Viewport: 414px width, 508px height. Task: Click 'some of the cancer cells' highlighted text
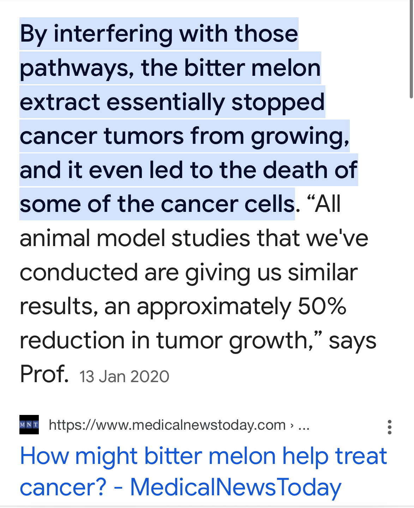(157, 204)
